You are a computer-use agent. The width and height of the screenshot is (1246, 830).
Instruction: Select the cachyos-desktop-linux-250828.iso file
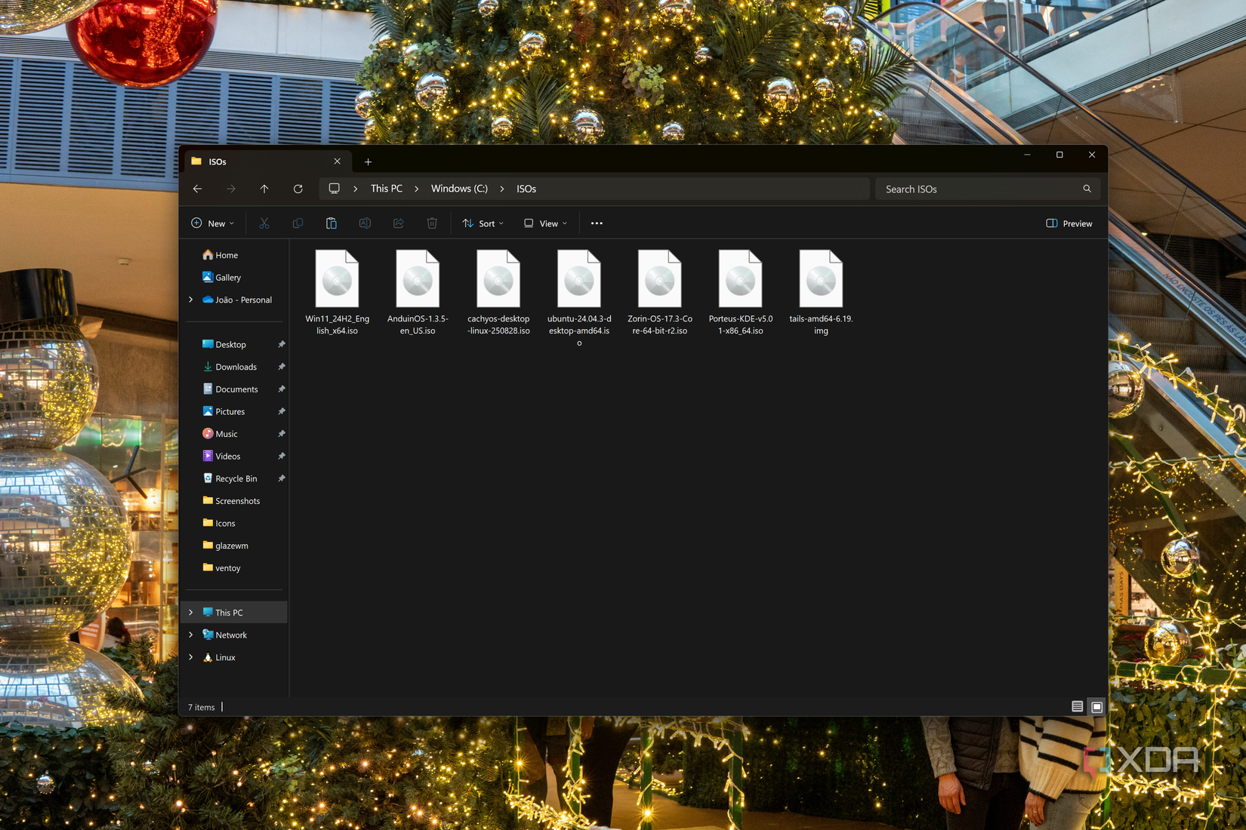pos(498,293)
